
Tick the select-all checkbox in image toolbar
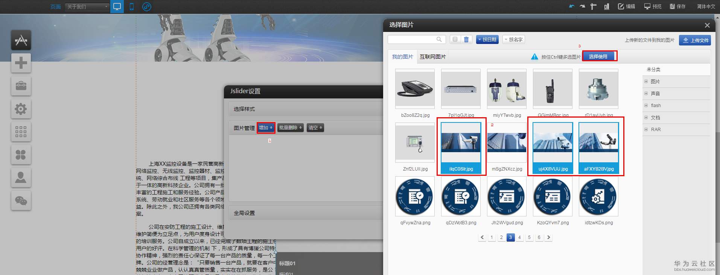(455, 39)
